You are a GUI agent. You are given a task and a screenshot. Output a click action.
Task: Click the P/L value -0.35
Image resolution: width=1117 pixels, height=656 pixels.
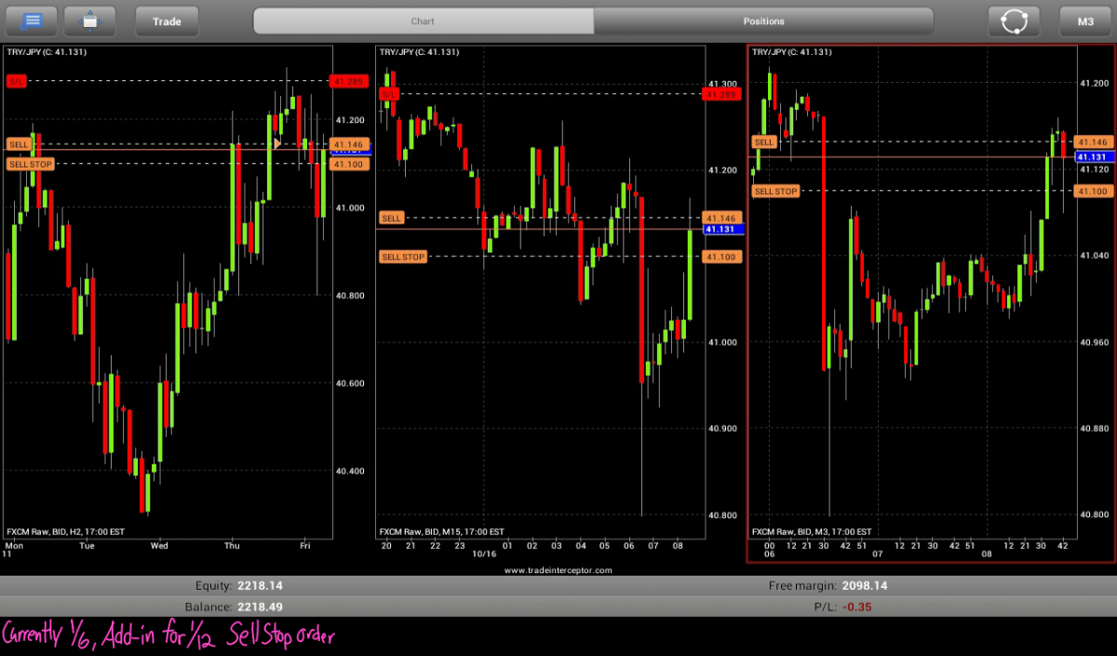coord(856,607)
